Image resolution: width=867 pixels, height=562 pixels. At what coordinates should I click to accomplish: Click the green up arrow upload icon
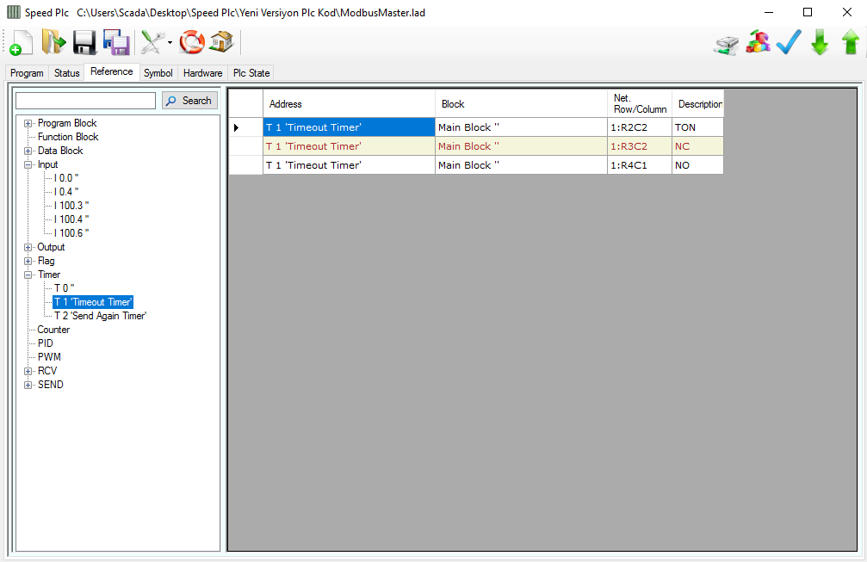pos(851,42)
